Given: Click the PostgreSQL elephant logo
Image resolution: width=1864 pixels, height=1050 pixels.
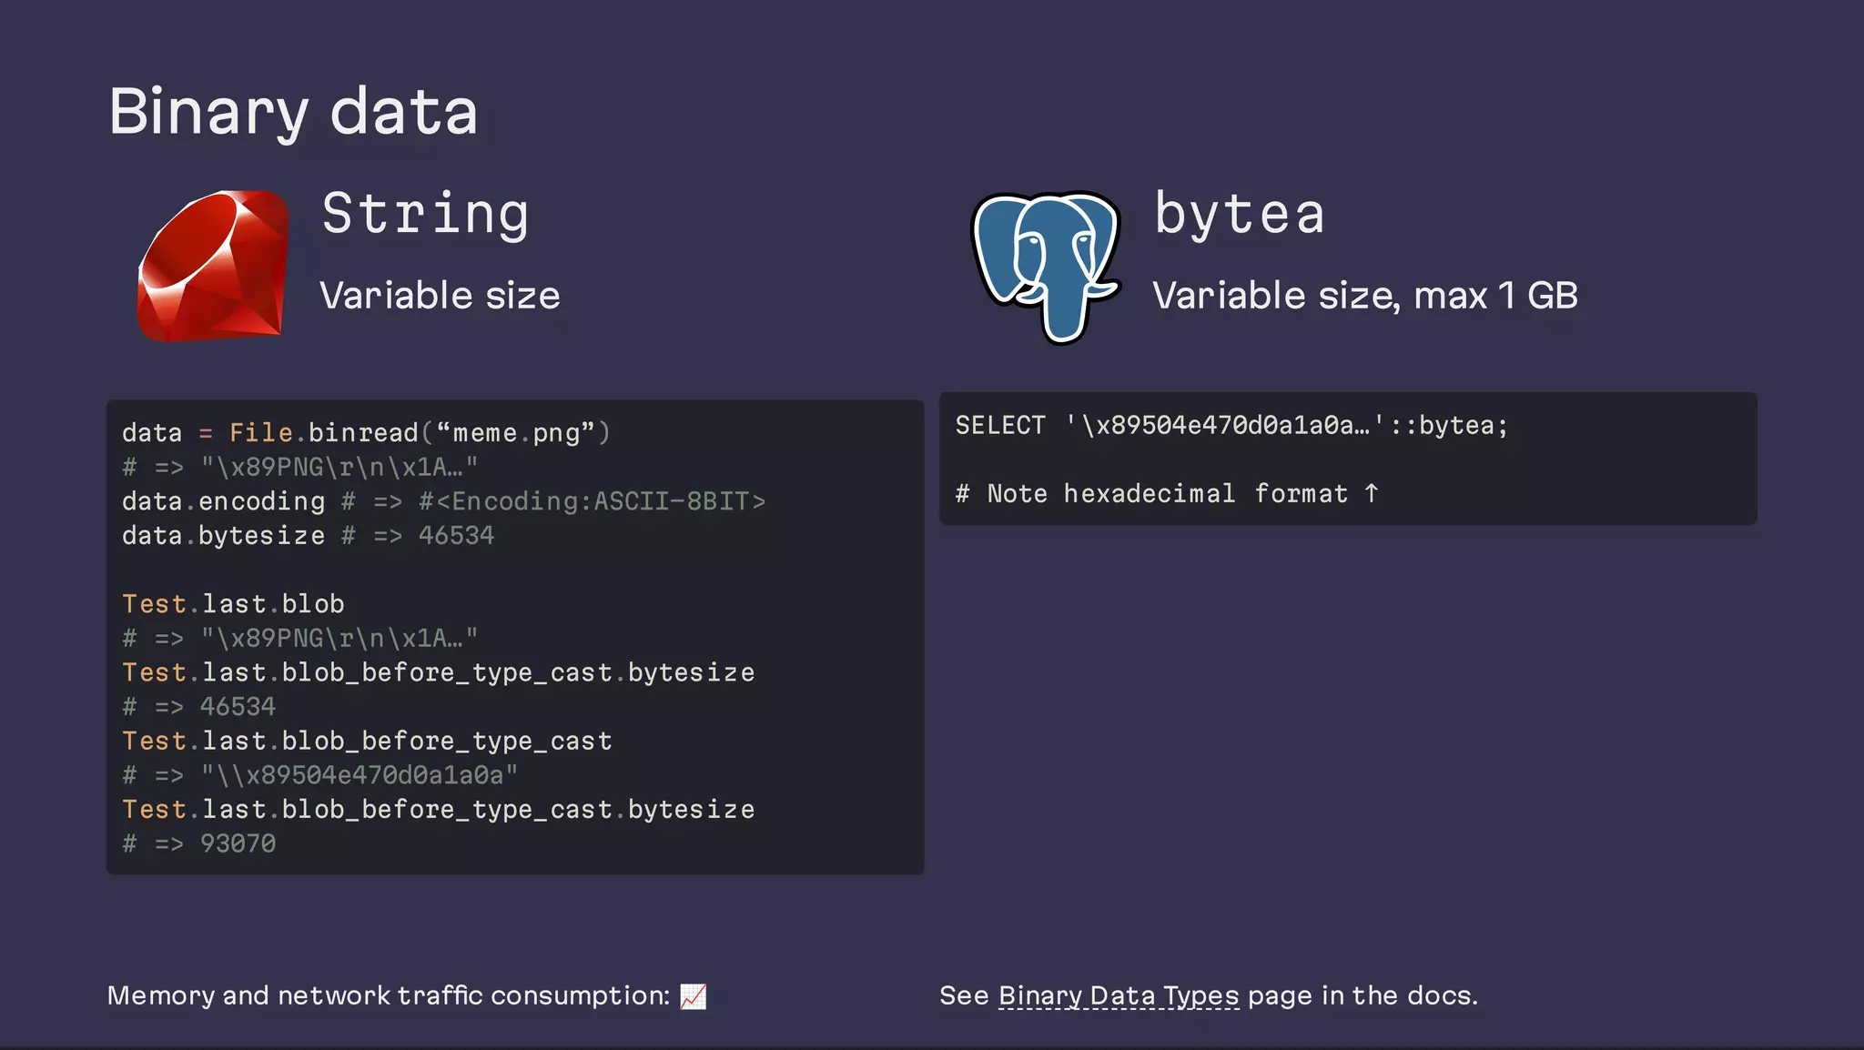Looking at the screenshot, I should click(1047, 268).
